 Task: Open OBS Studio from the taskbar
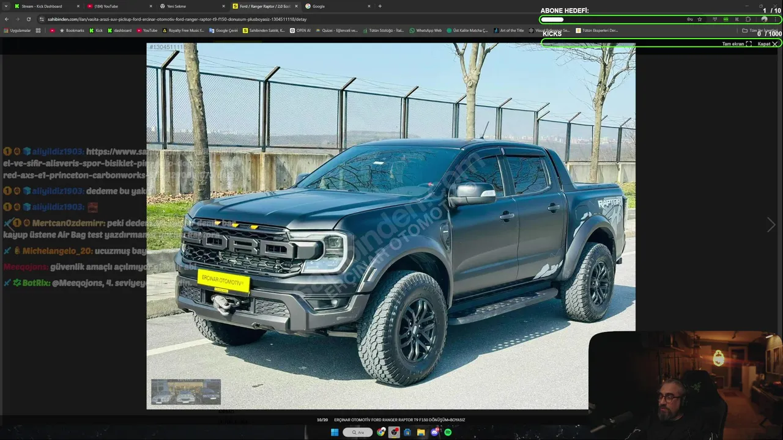[x=395, y=432]
